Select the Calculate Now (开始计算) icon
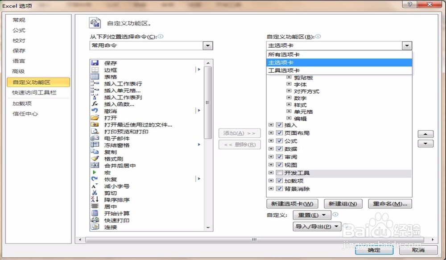446x260 pixels. coord(95,213)
